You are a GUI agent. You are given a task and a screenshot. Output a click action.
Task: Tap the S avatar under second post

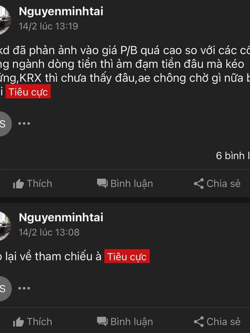5,288
